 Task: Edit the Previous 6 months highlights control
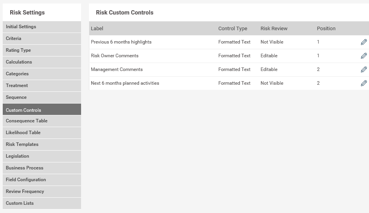click(364, 42)
